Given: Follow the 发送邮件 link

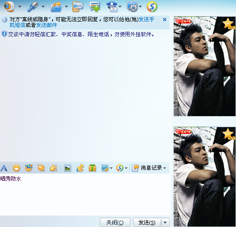Looking at the screenshot, I should tap(46, 25).
